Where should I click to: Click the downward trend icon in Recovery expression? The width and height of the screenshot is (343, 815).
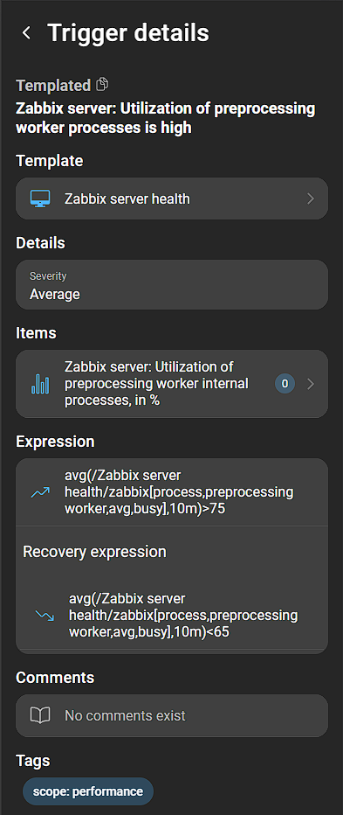tap(45, 616)
